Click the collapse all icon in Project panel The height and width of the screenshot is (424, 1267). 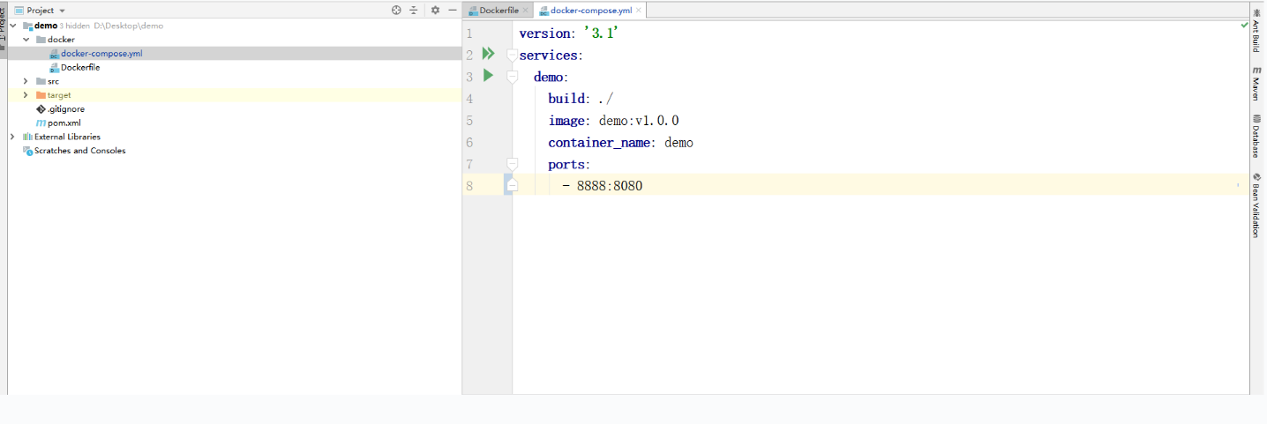click(413, 11)
